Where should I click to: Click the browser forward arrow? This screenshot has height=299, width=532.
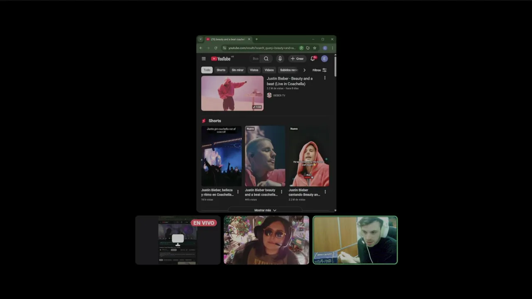click(x=208, y=48)
